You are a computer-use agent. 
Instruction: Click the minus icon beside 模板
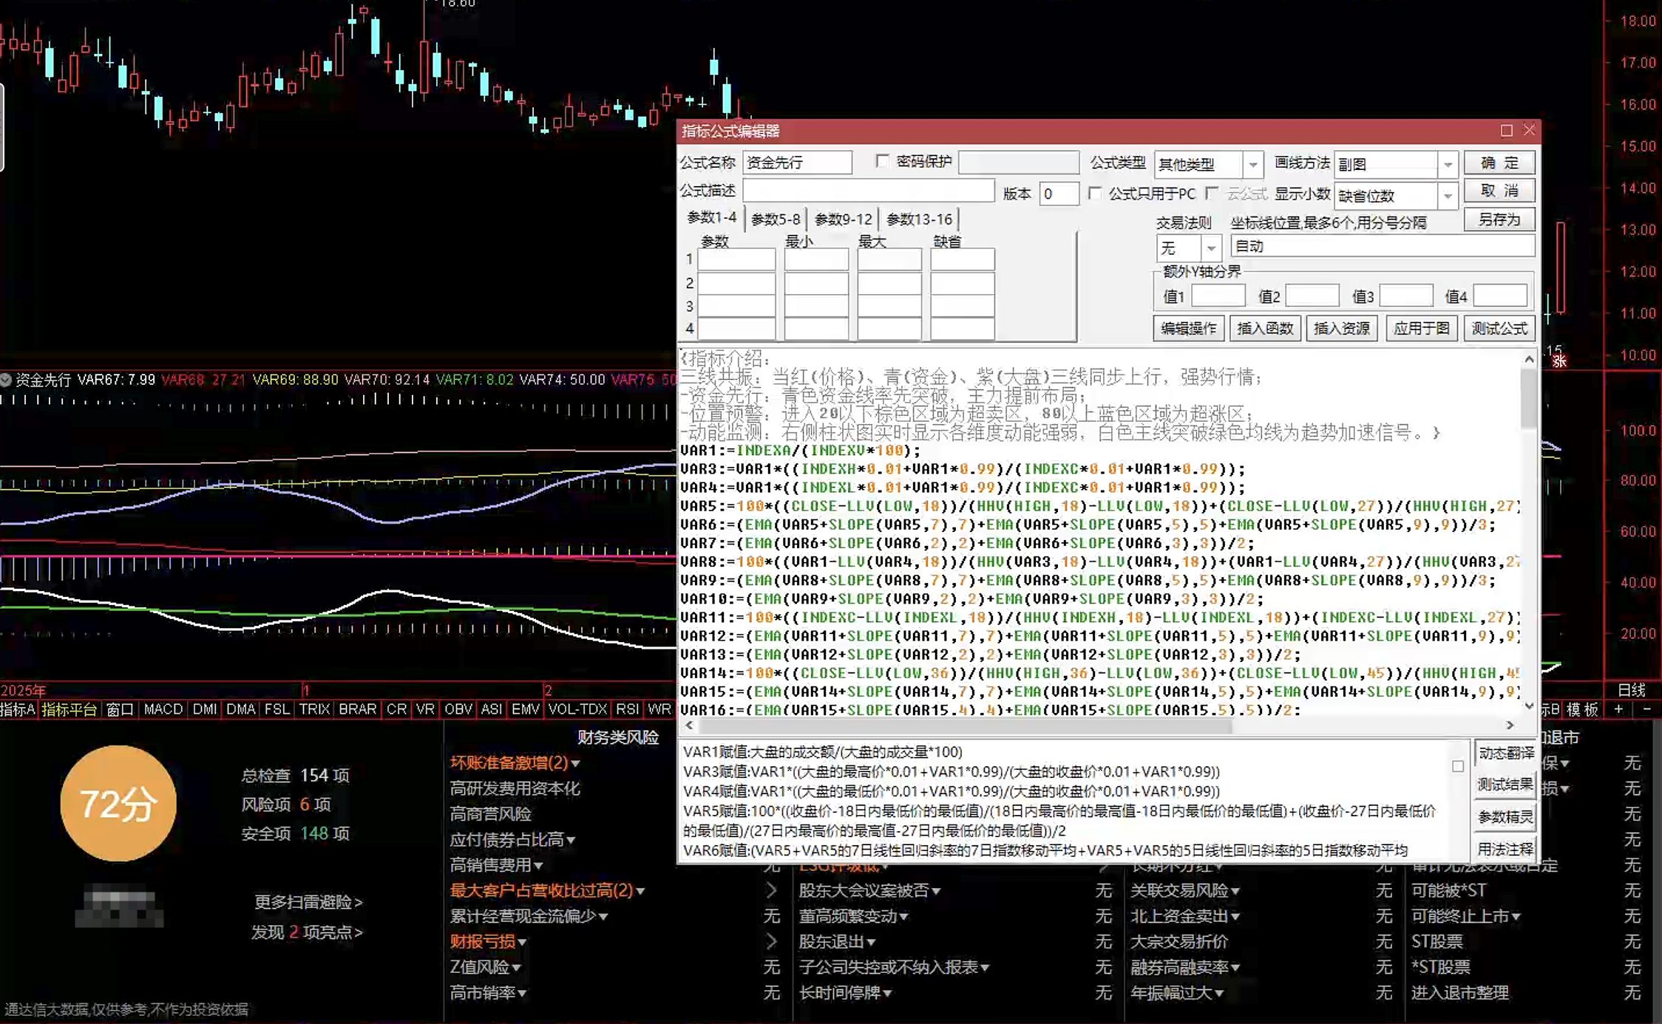(x=1647, y=709)
